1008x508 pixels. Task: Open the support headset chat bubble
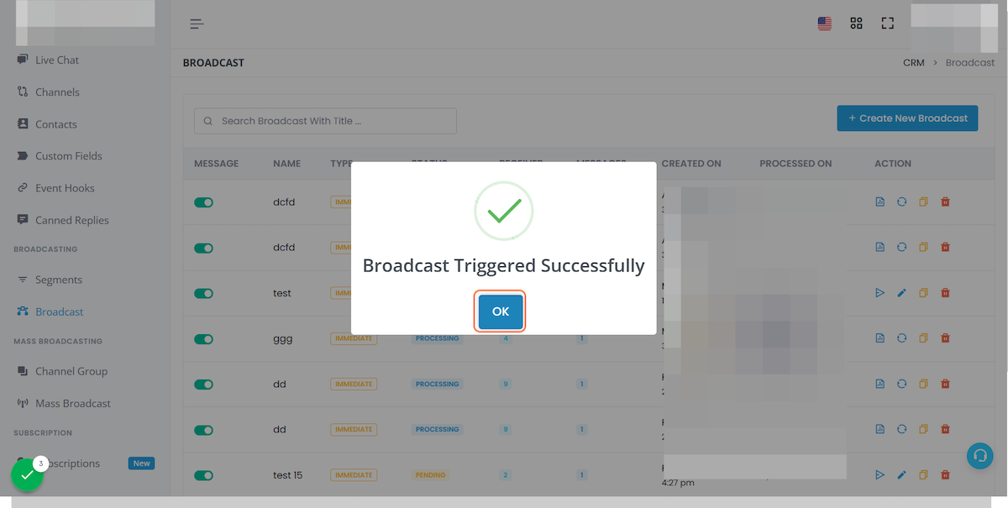tap(979, 456)
